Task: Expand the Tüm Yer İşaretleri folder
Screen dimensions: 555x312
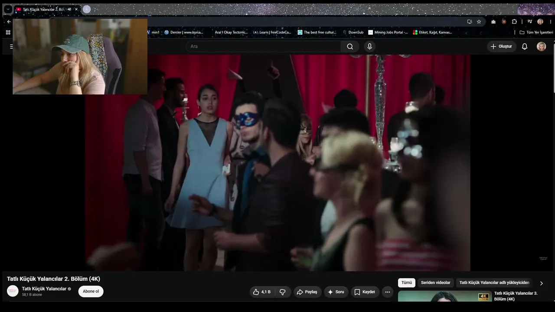Action: [x=536, y=32]
